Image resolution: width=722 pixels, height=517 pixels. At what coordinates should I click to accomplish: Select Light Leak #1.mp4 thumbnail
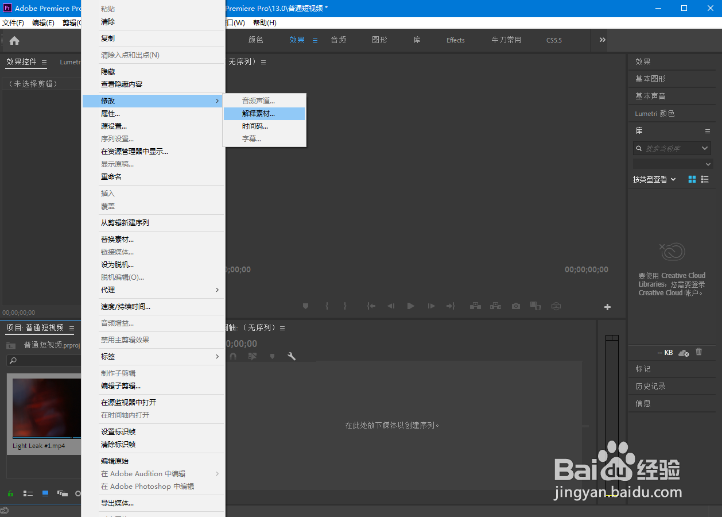(x=47, y=408)
